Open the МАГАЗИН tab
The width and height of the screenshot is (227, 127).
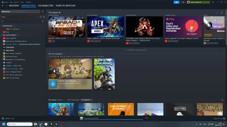(x=14, y=6)
